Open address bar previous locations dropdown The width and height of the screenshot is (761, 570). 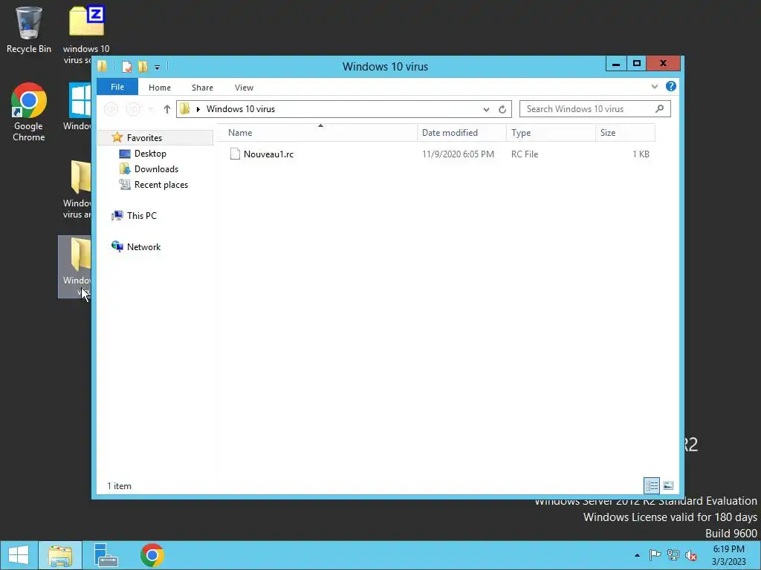pos(486,110)
